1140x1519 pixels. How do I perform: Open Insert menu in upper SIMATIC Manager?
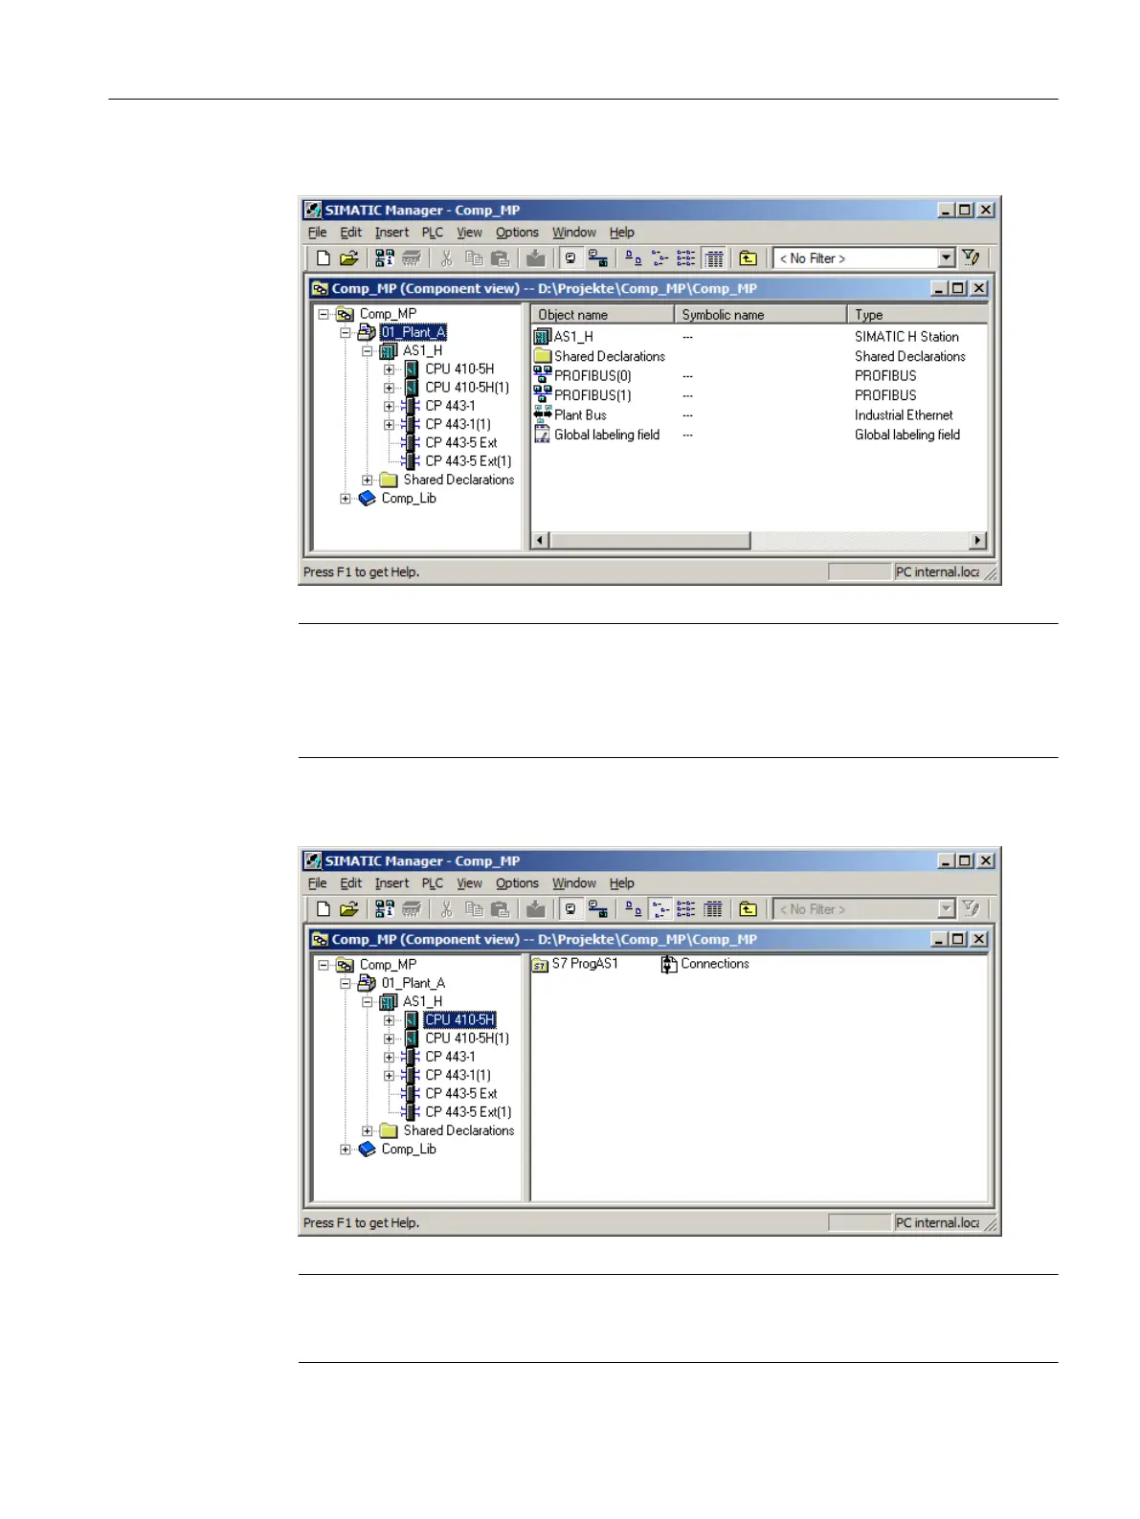tap(391, 233)
